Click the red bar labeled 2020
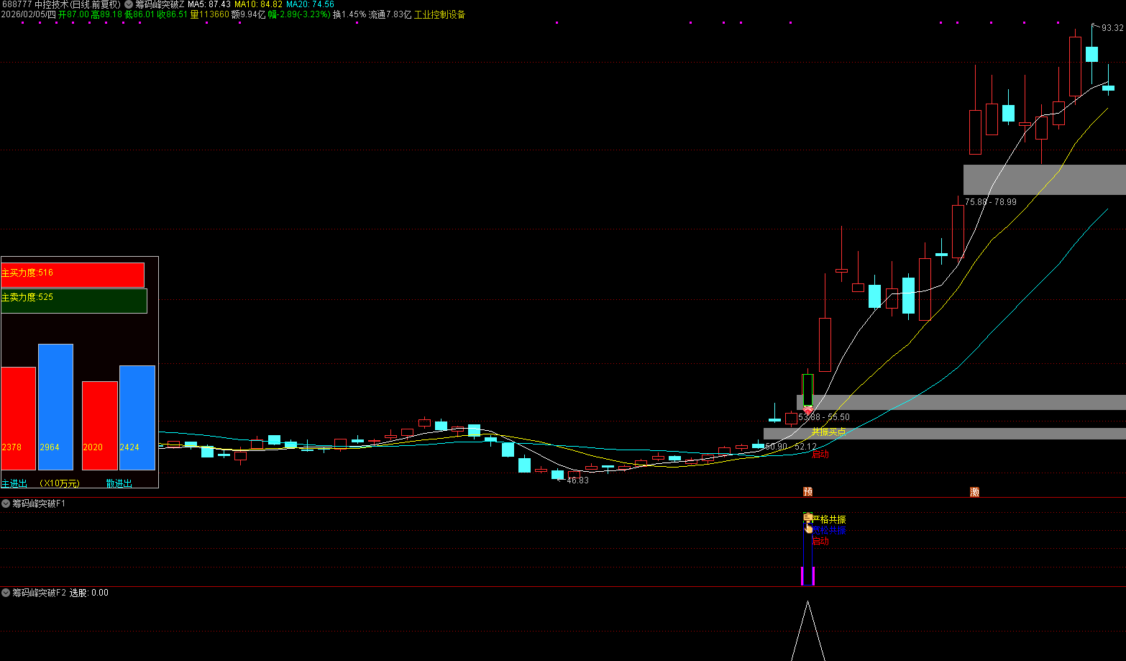 100,426
